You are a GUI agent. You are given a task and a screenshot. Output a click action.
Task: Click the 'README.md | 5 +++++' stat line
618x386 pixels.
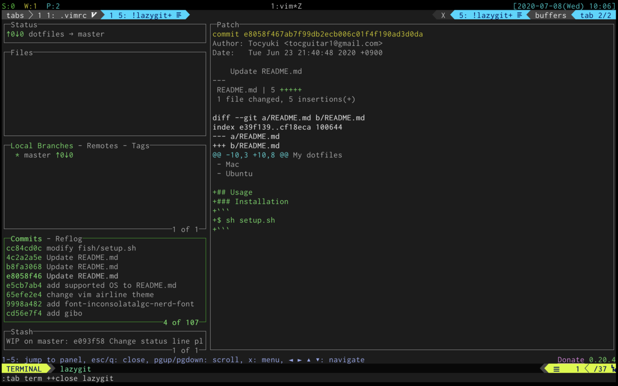[x=259, y=90]
